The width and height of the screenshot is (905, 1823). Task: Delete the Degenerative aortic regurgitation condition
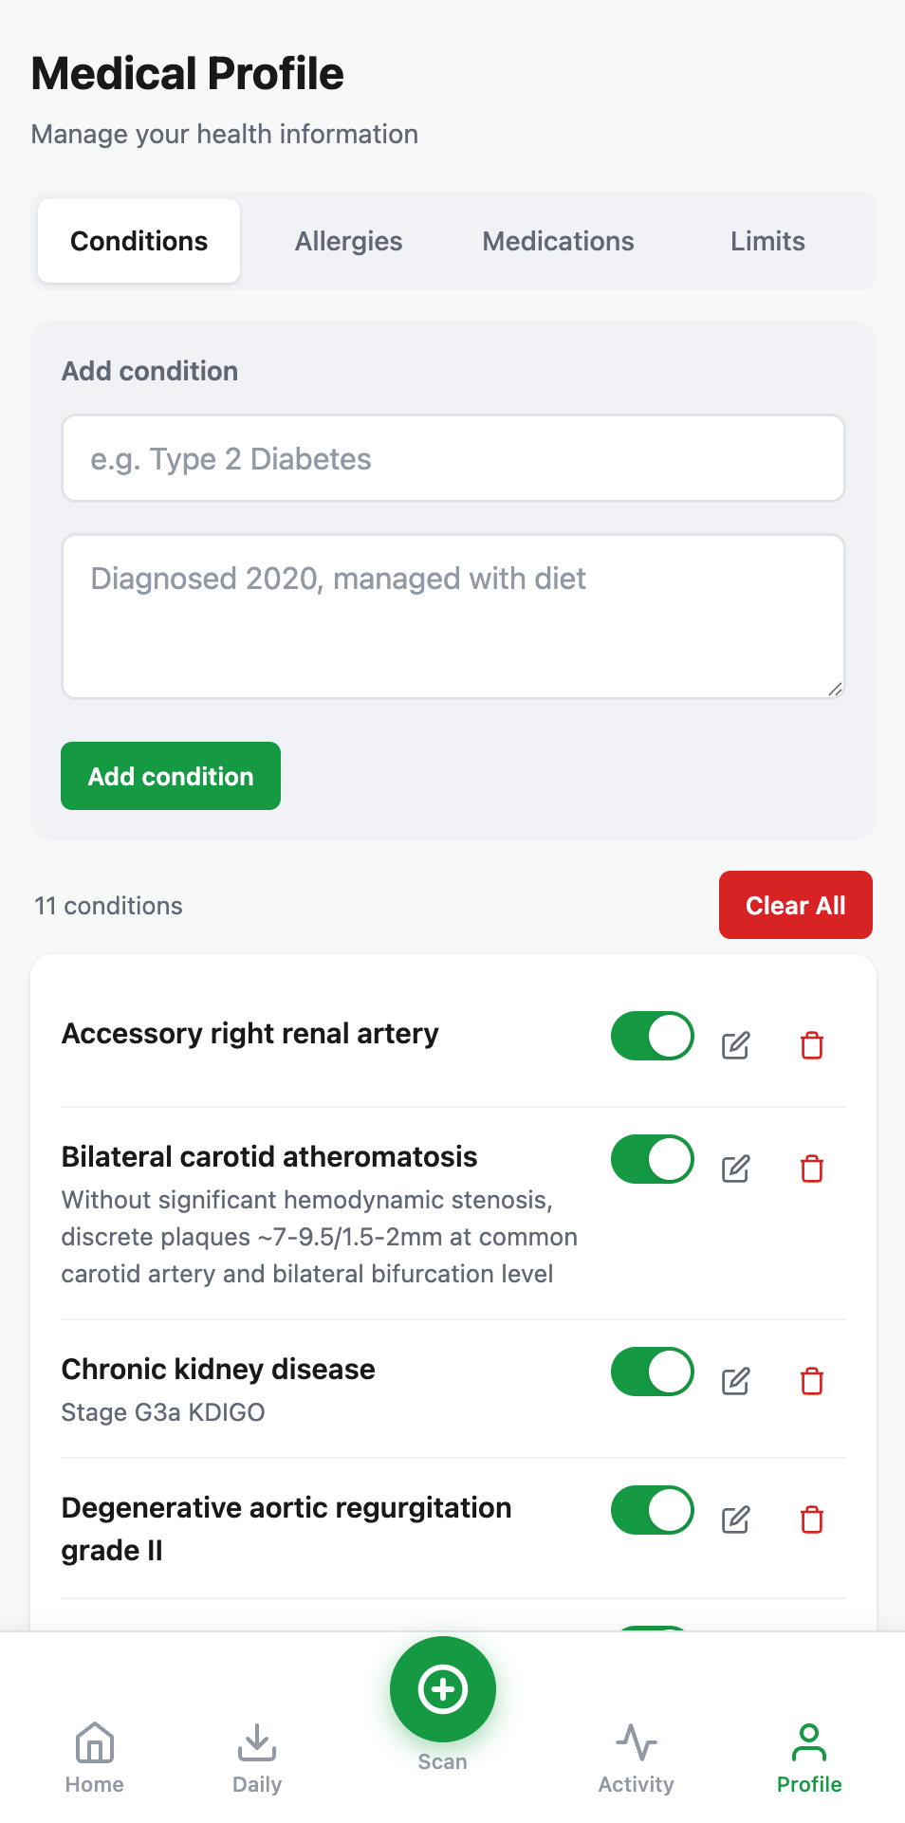[x=811, y=1519]
